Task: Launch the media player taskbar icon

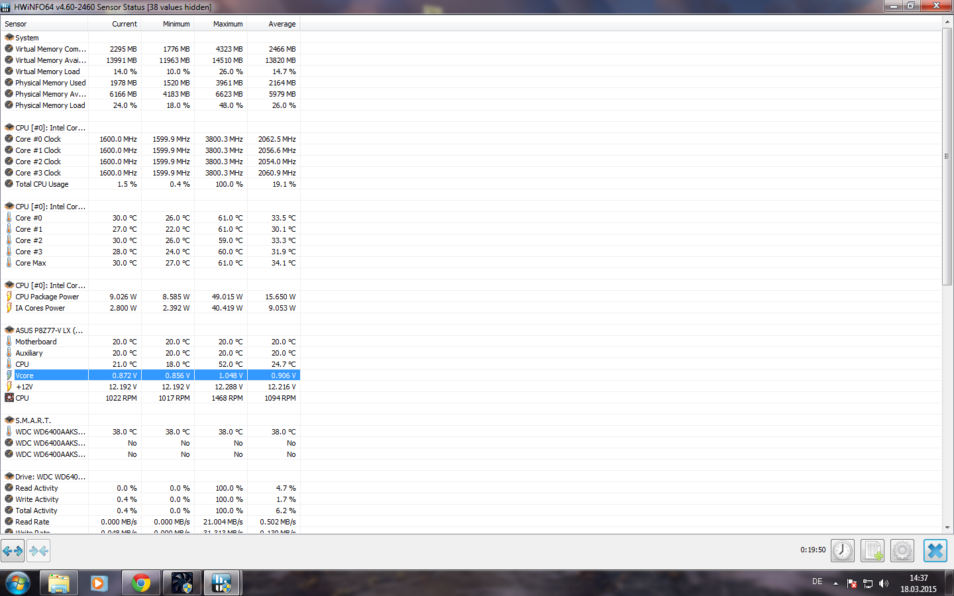Action: click(x=99, y=583)
